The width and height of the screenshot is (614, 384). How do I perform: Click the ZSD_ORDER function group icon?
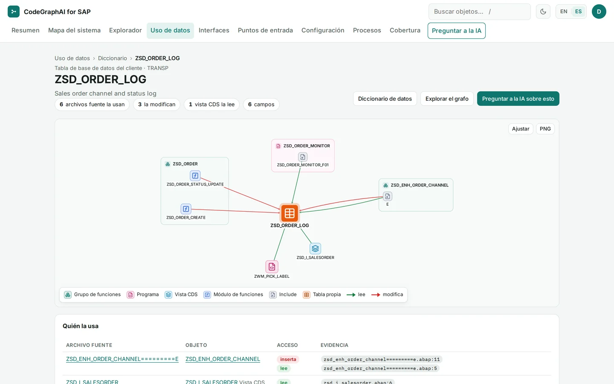(x=168, y=164)
